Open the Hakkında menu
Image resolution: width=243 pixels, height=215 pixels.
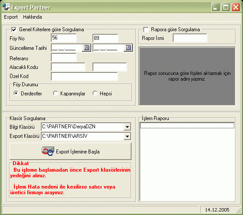(33, 17)
